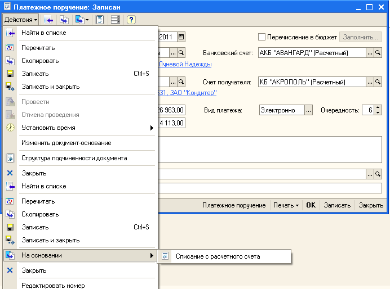This screenshot has width=390, height=289.
Task: Select 'Структура подчиненности документа' menu item
Action: tap(74, 158)
